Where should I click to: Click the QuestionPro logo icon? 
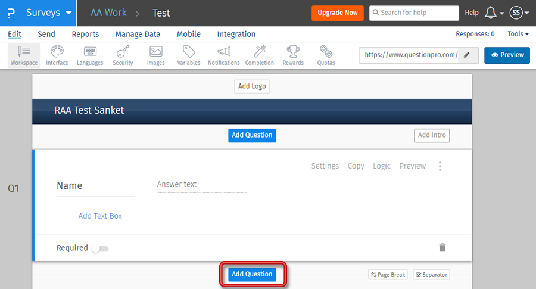tap(11, 13)
